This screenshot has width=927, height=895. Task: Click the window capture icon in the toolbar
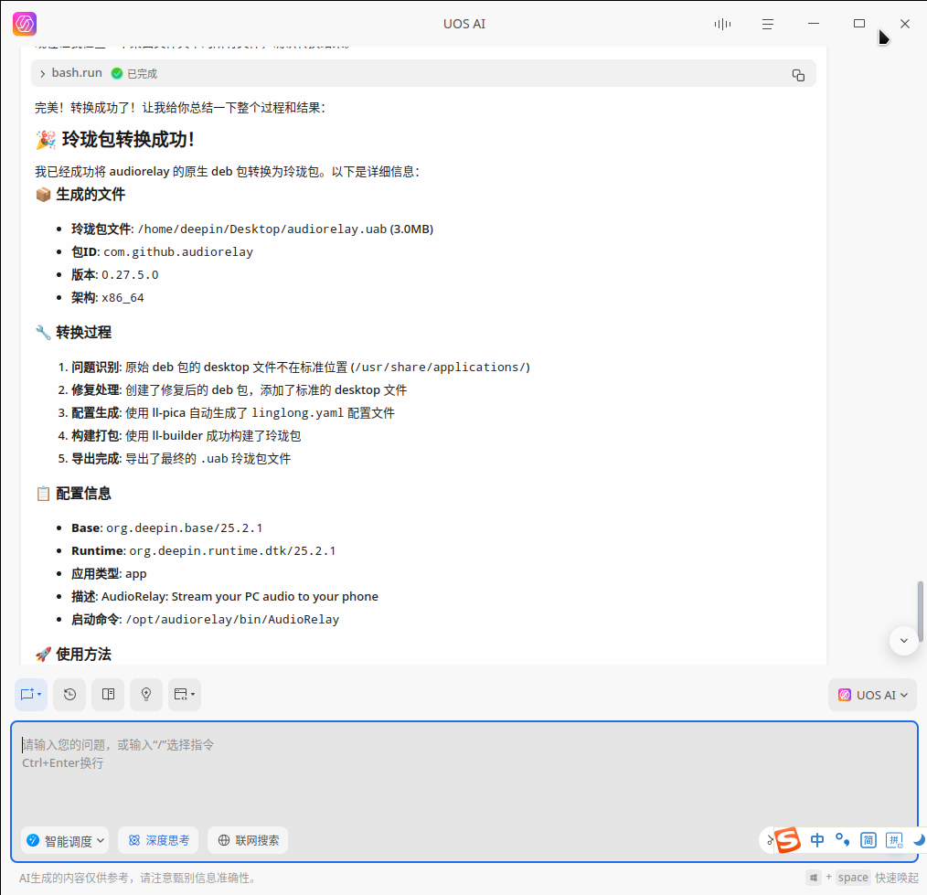coord(185,695)
